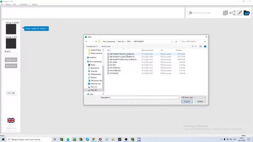
Task: Click the blue 'Enter range for player 1' hint
Action: pos(36,28)
